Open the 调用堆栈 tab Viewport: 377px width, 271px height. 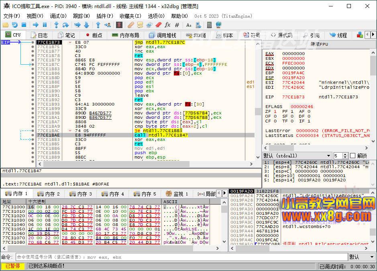(x=163, y=35)
